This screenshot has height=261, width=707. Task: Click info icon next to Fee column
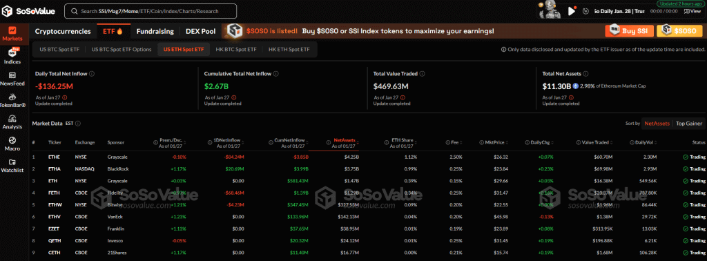point(447,142)
